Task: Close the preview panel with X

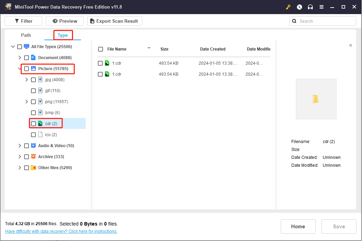Action: (351, 45)
